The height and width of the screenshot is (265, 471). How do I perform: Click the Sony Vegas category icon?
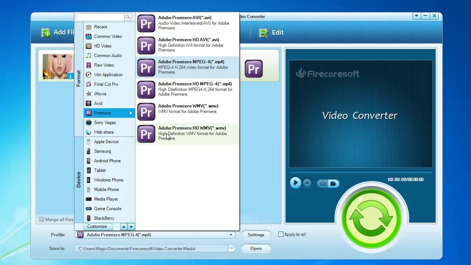point(89,123)
